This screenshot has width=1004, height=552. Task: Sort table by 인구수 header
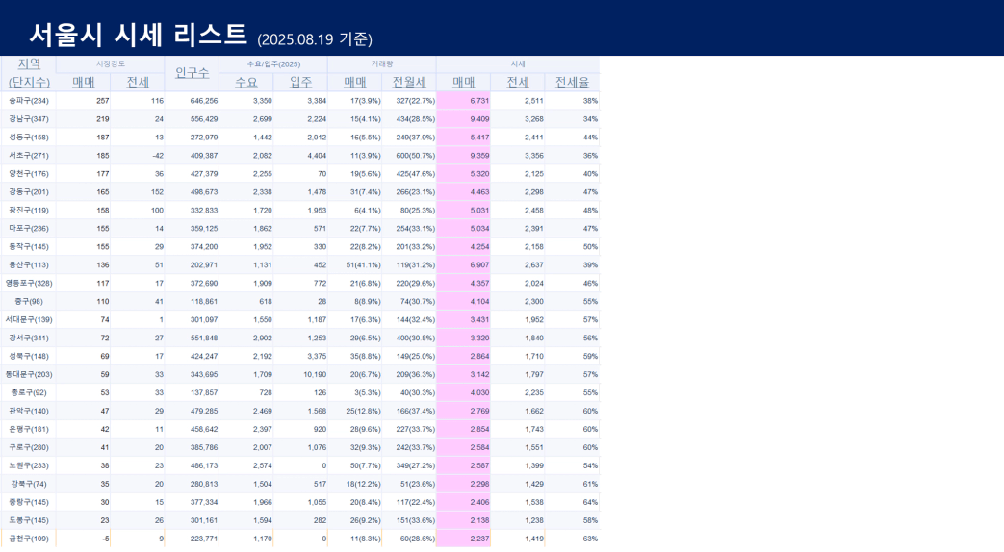[x=193, y=73]
